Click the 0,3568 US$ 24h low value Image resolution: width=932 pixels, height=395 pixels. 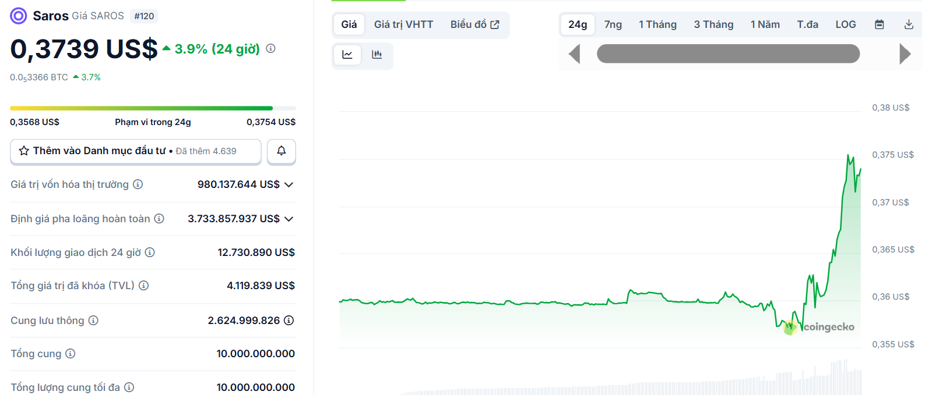(x=34, y=122)
